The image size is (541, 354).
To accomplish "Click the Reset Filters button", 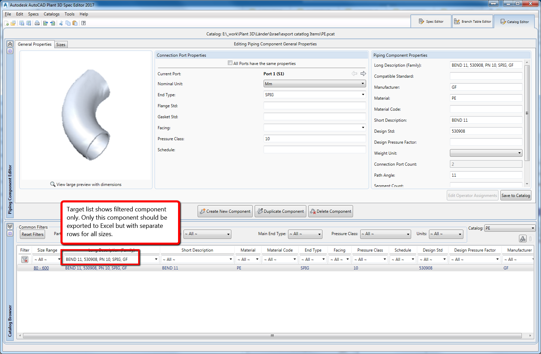I will pyautogui.click(x=33, y=234).
